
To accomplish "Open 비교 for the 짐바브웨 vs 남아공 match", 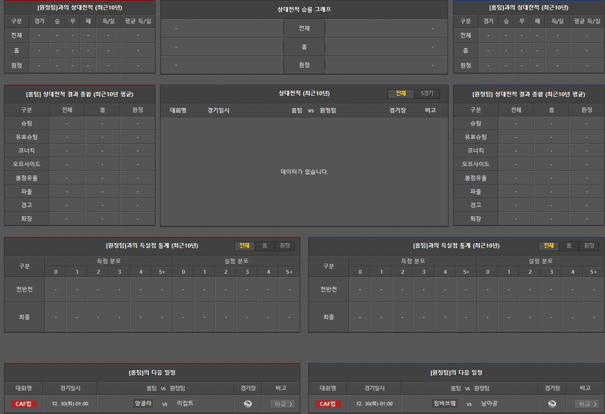I will 586,403.
